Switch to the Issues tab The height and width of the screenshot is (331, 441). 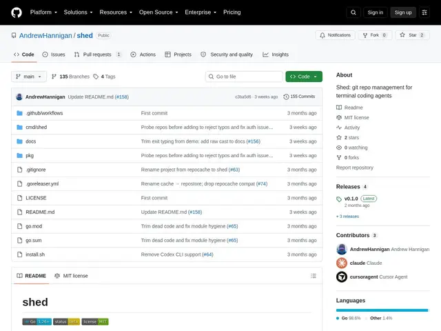(54, 54)
